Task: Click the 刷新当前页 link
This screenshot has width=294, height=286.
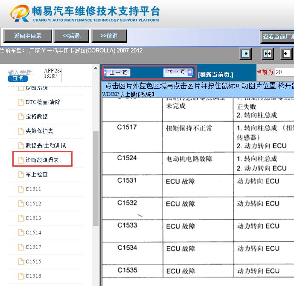Action: 215,75
